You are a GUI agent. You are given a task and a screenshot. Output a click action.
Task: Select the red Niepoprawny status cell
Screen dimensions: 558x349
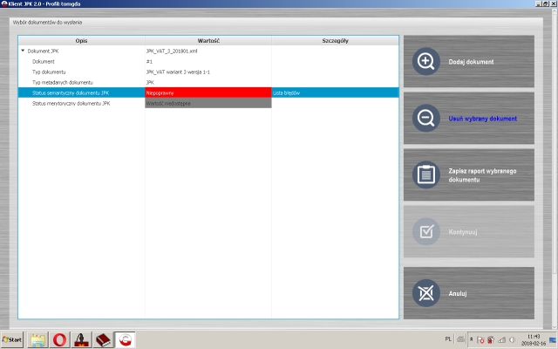point(208,92)
